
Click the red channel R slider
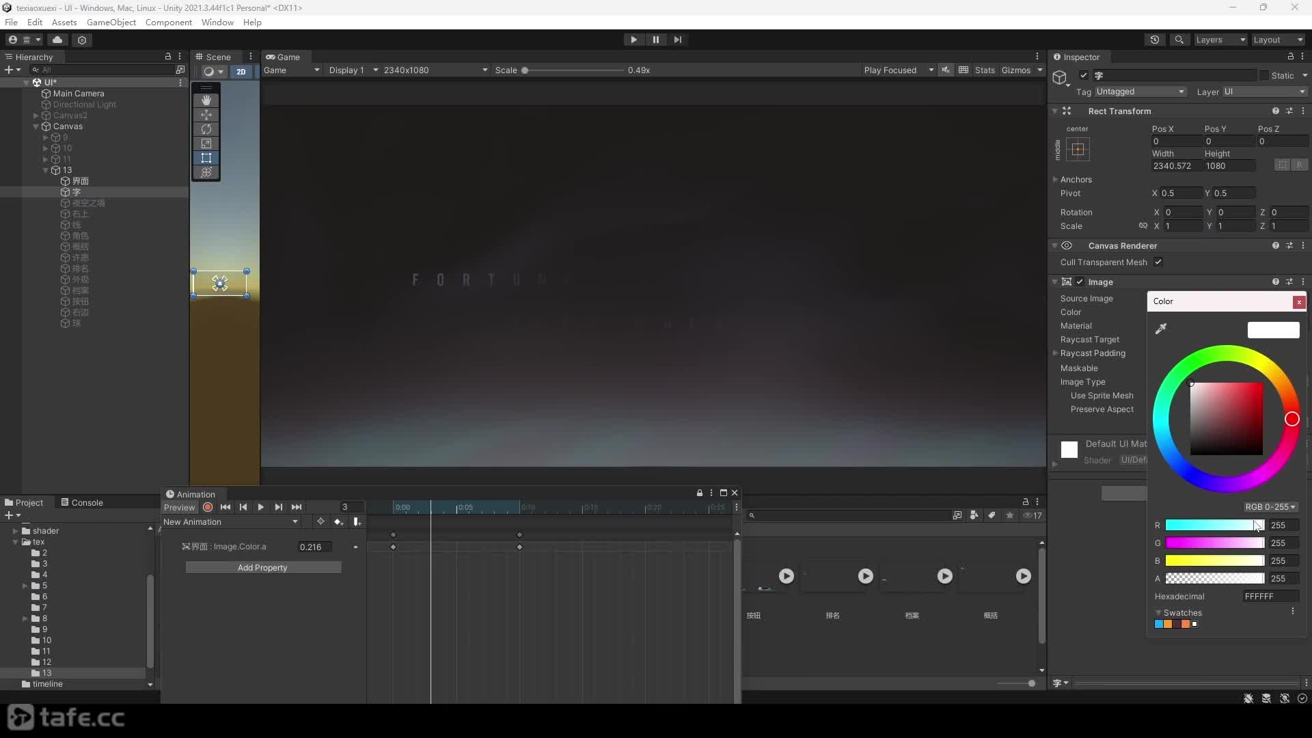[1214, 525]
